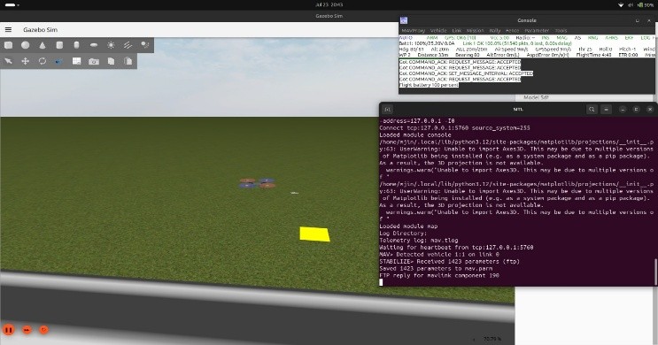Click the Model Sdf panel label
Image resolution: width=658 pixels, height=345 pixels.
pyautogui.click(x=536, y=97)
